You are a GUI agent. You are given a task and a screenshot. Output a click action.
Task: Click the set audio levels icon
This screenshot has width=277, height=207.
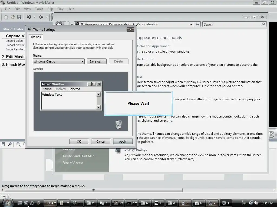tap(3, 144)
